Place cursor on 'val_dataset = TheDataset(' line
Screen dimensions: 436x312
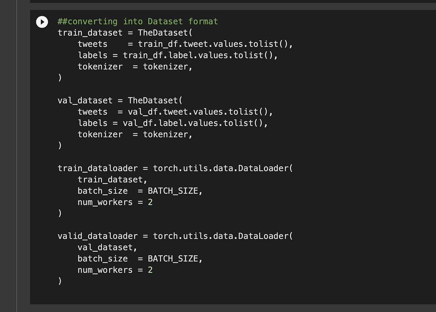coord(120,100)
